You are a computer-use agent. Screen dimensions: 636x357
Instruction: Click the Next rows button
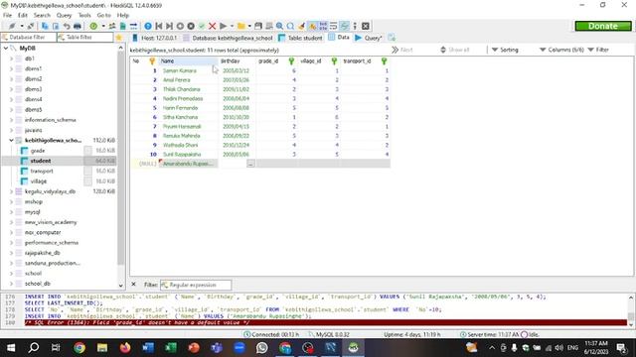(x=401, y=50)
